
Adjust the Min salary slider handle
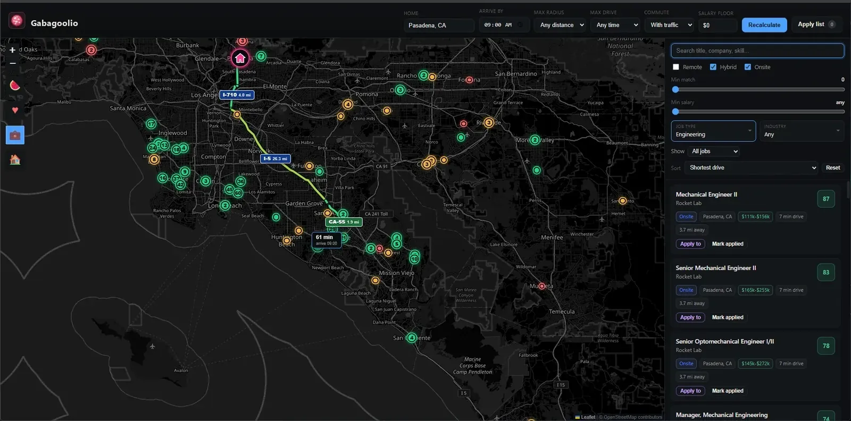click(675, 112)
